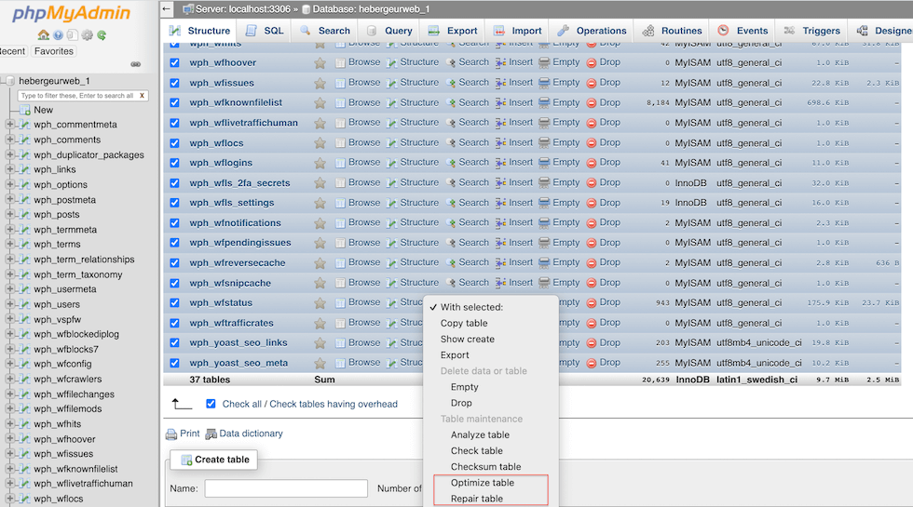Expand wph_commentmeta in the sidebar tree
913x507 pixels.
click(10, 125)
